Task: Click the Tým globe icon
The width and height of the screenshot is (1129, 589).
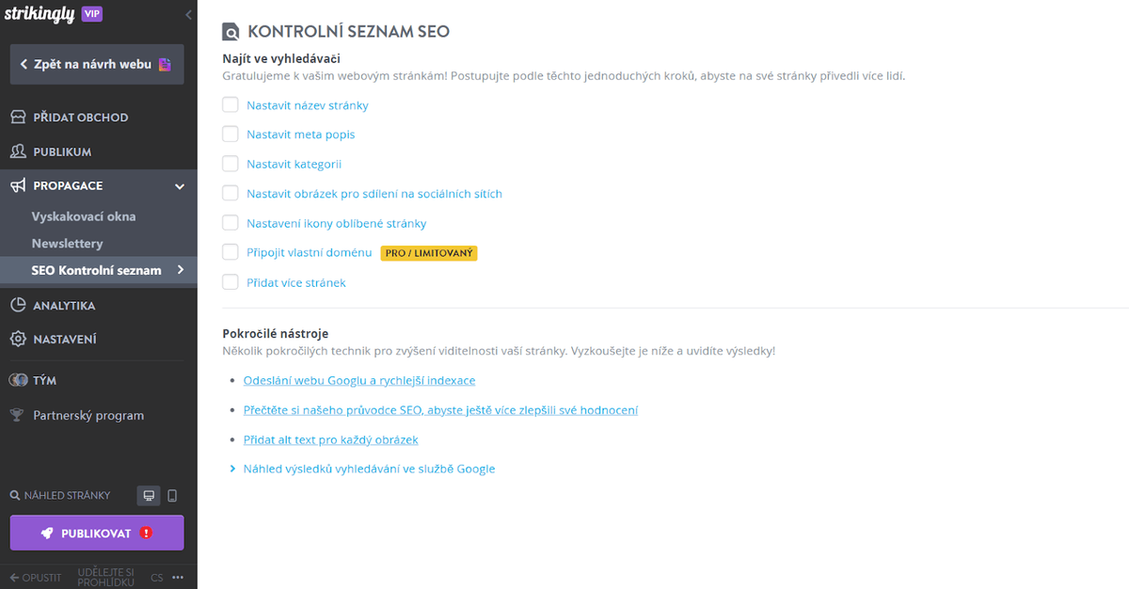Action: coord(20,380)
